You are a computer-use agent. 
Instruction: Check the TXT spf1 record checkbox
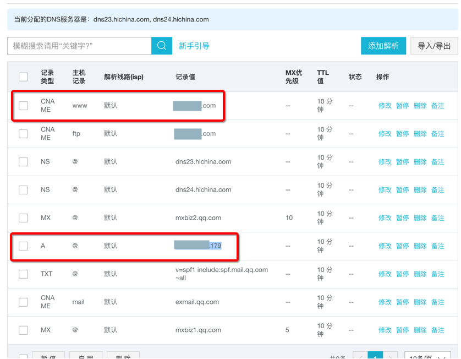(23, 274)
